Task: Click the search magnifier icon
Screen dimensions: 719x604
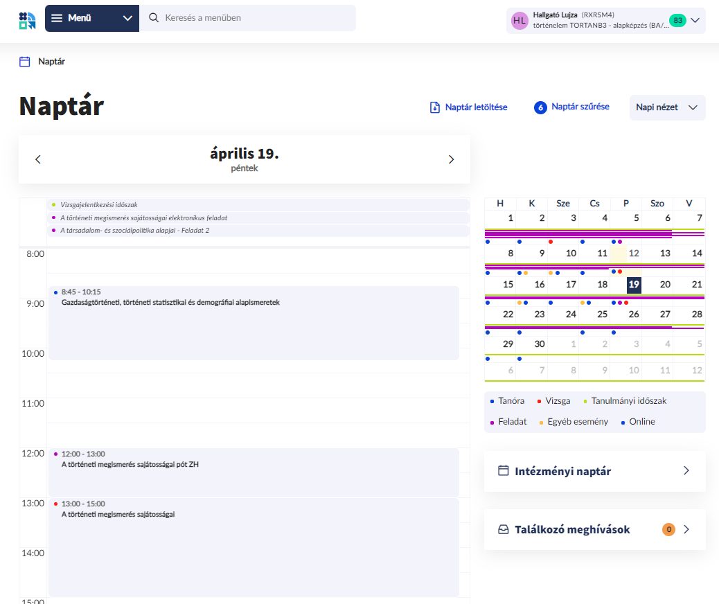Action: point(154,18)
